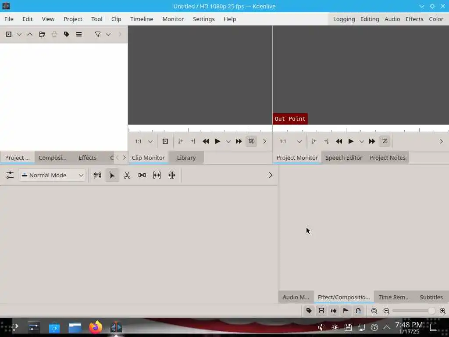Viewport: 449px width, 337px height.
Task: Switch to the Speech Editor tab
Action: pyautogui.click(x=344, y=158)
